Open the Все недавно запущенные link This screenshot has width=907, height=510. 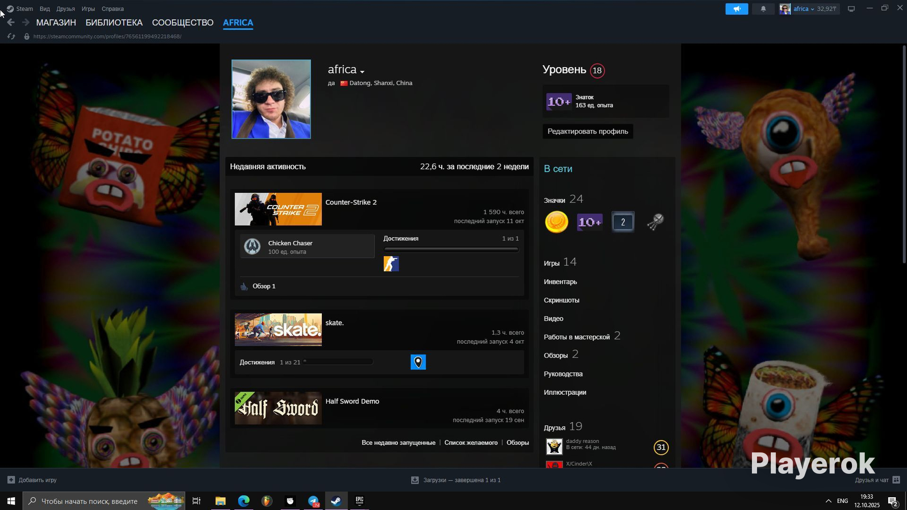(398, 443)
